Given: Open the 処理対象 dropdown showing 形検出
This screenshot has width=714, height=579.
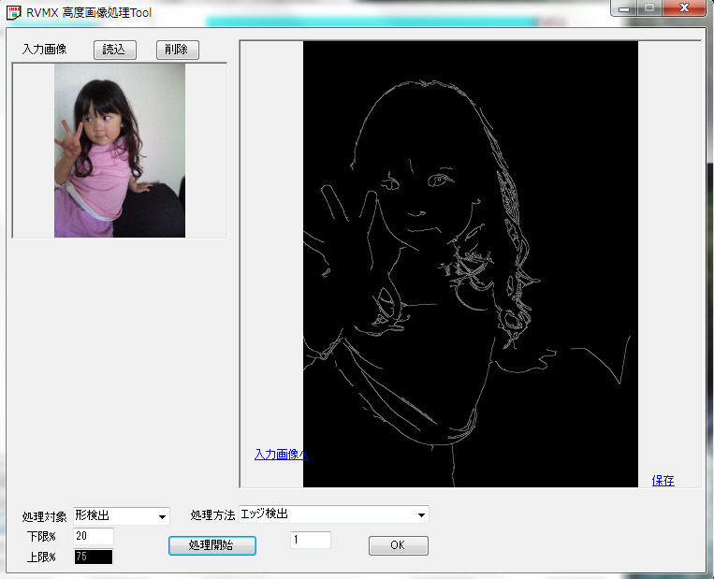Looking at the screenshot, I should [x=121, y=515].
